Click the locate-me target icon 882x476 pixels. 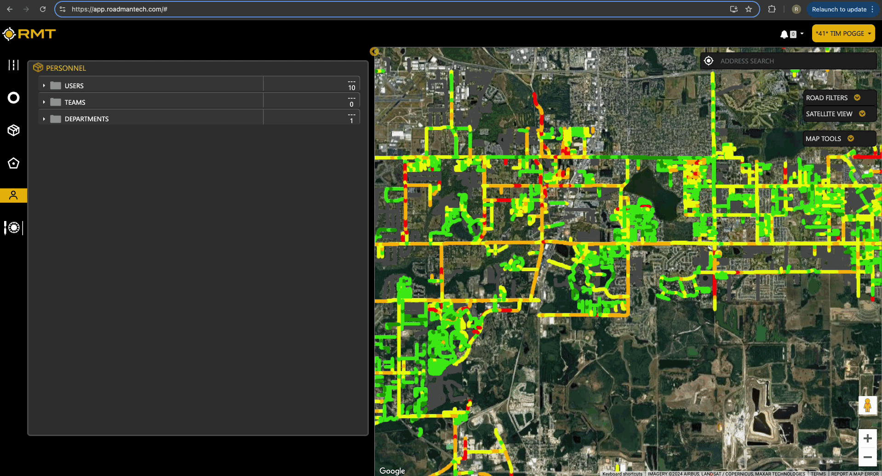tap(709, 61)
